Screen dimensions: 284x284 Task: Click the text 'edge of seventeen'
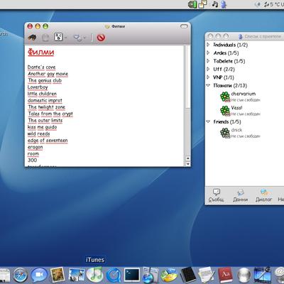(48, 141)
